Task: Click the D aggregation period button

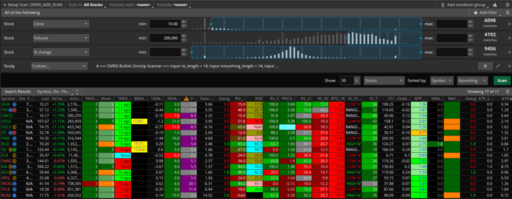Action: (x=485, y=66)
